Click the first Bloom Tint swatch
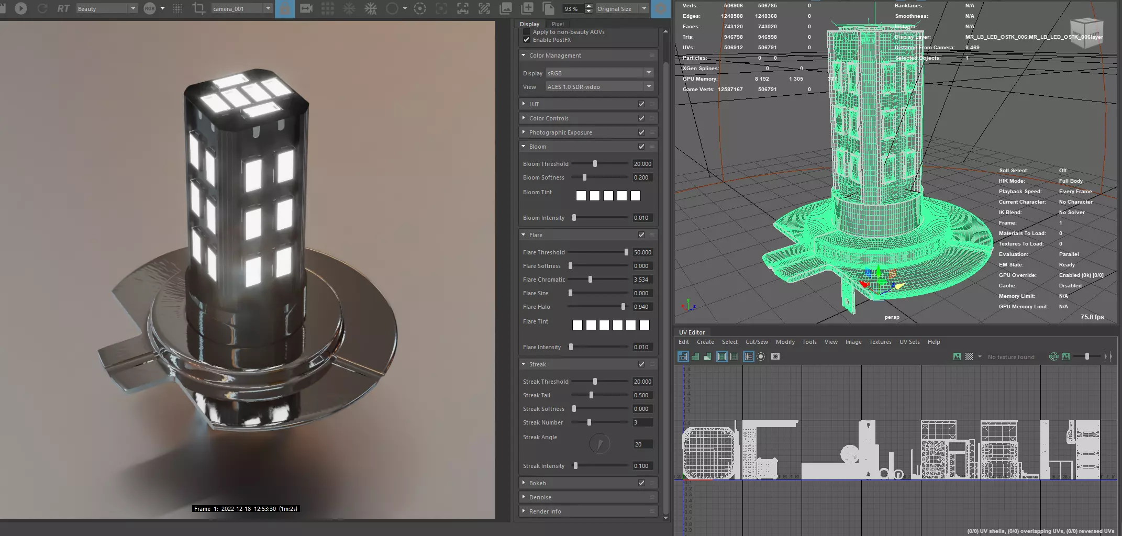Viewport: 1122px width, 536px height. pyautogui.click(x=581, y=196)
